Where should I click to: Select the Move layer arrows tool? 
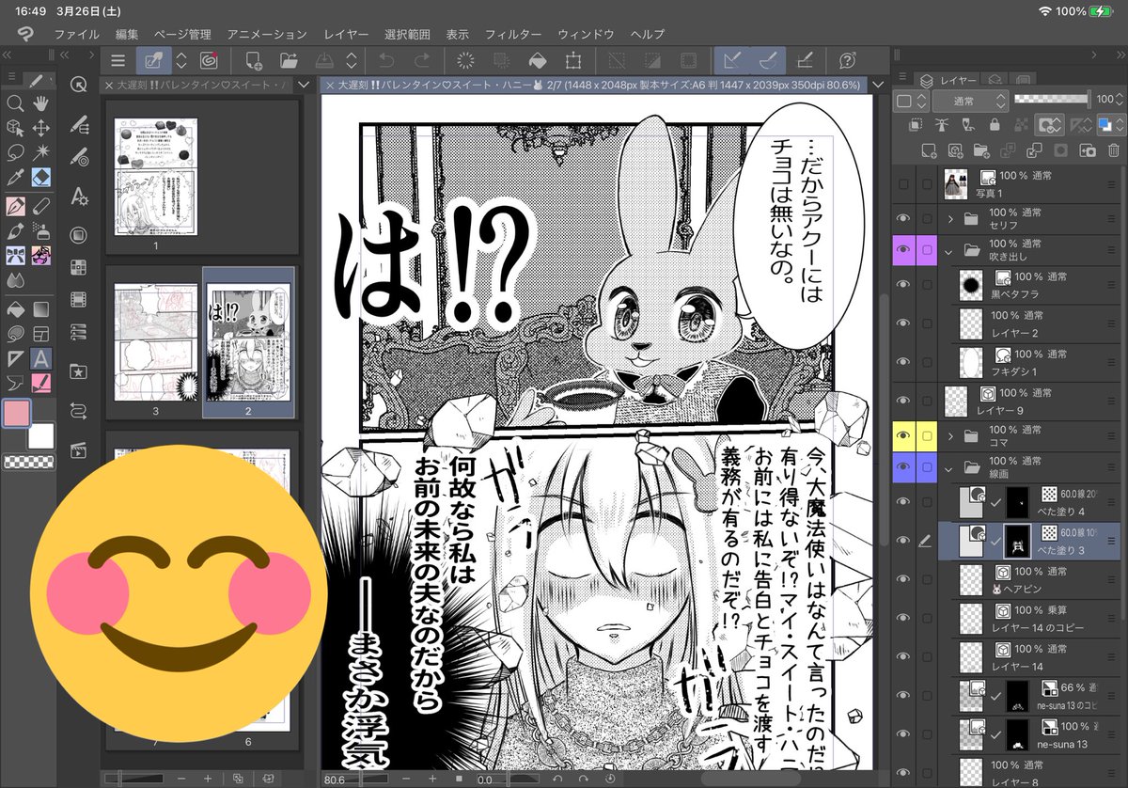[41, 128]
